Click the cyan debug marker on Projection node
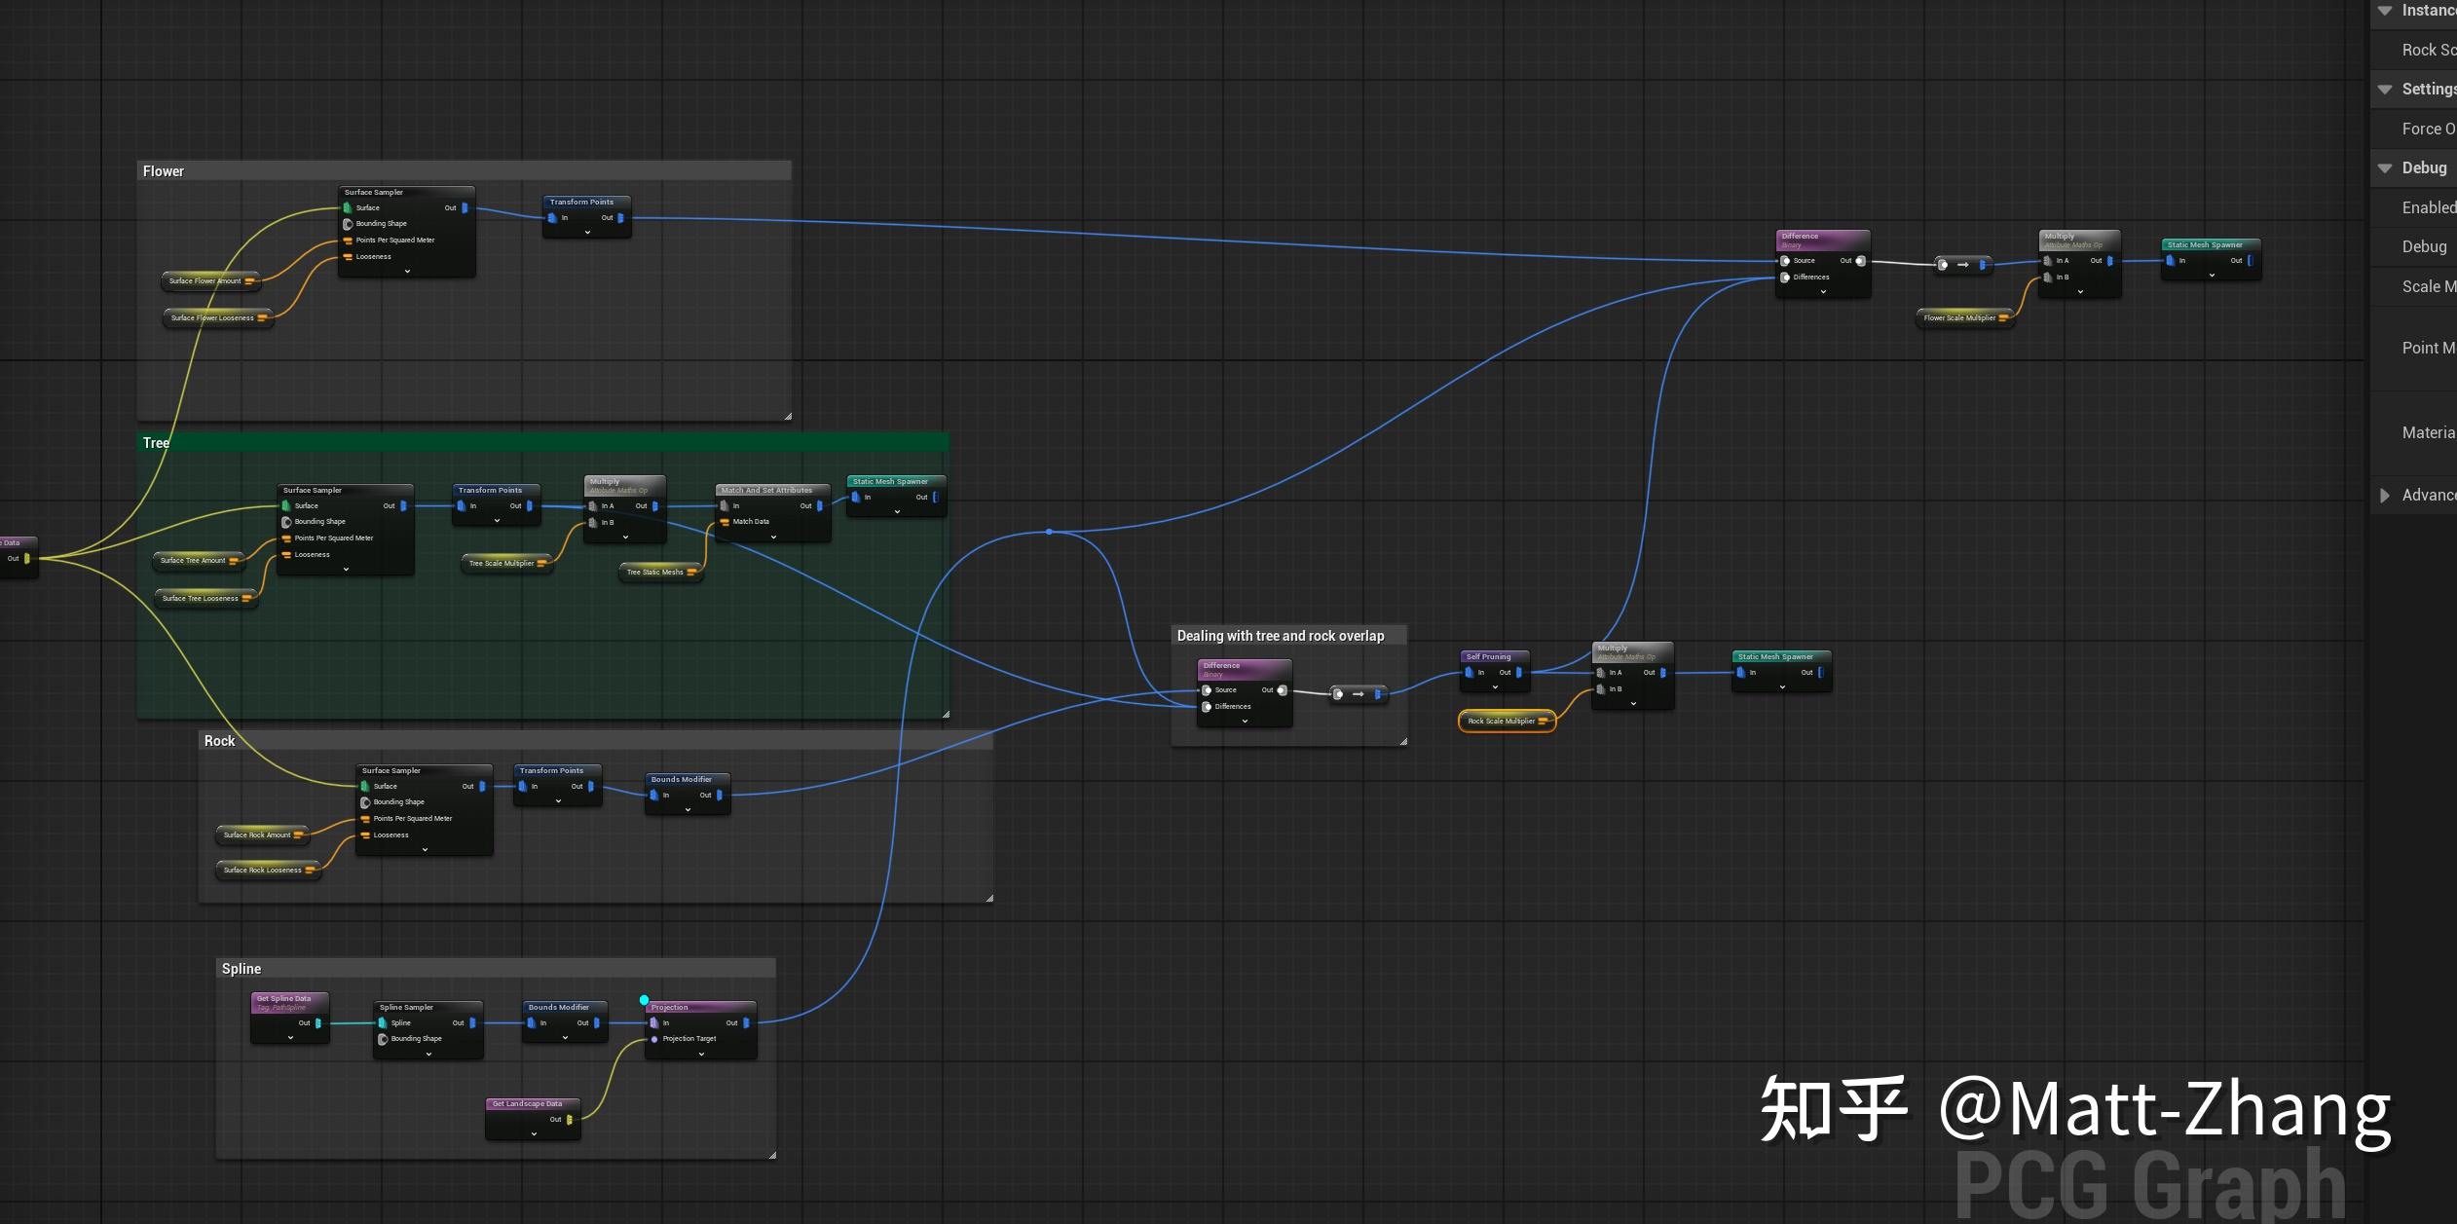 pos(644,1000)
